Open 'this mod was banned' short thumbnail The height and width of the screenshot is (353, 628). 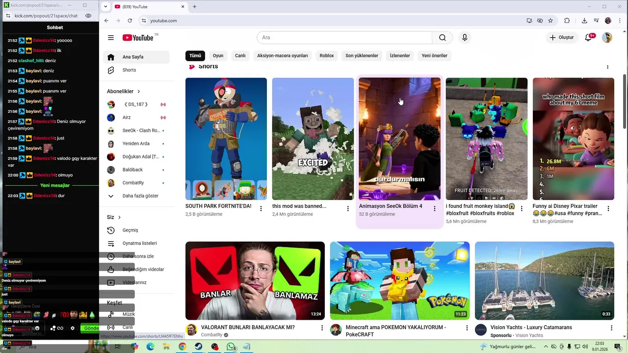pos(313,139)
